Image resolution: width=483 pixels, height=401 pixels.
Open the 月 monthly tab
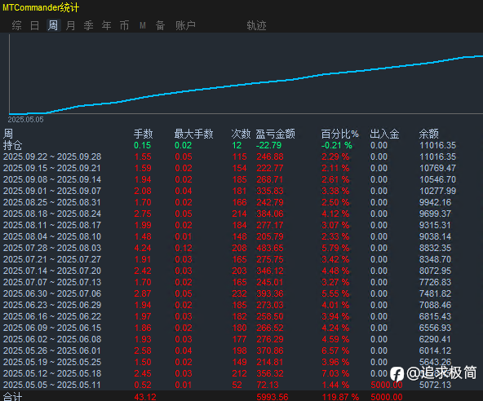tap(70, 25)
